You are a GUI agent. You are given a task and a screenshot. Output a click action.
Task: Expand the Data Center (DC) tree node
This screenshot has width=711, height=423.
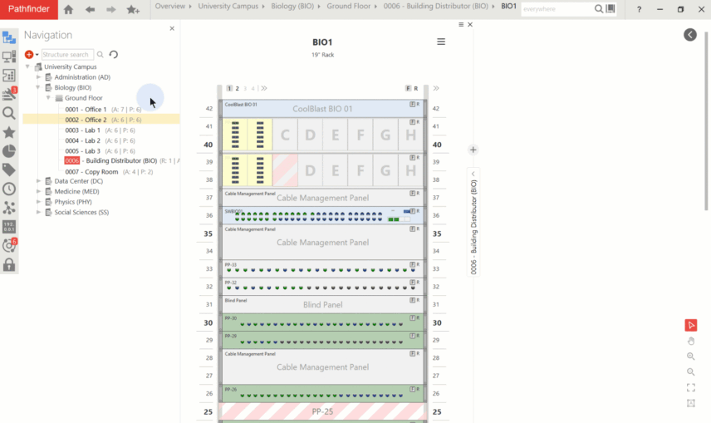point(38,180)
